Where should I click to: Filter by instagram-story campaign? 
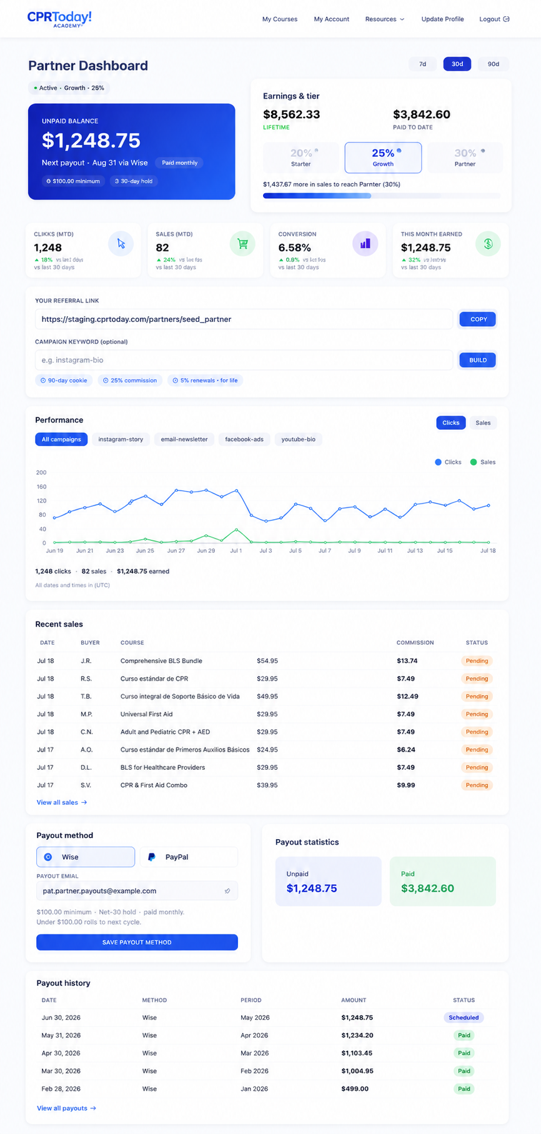tap(121, 439)
